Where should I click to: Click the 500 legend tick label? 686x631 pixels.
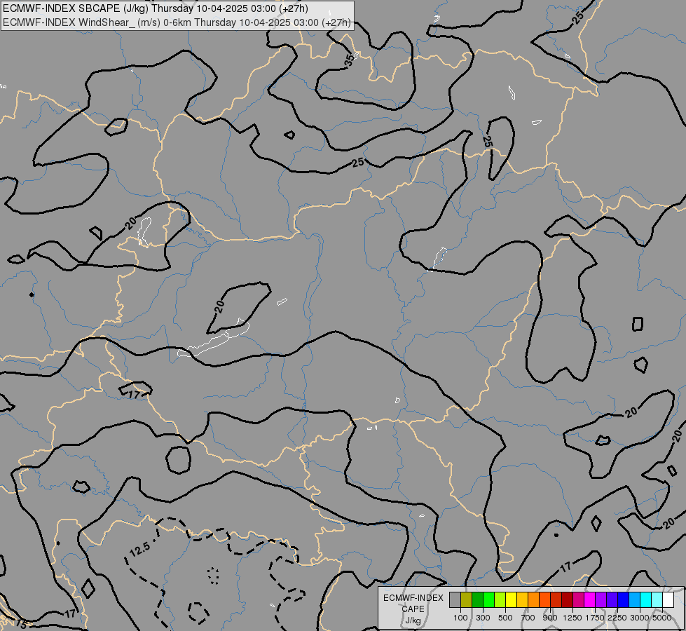(x=505, y=618)
